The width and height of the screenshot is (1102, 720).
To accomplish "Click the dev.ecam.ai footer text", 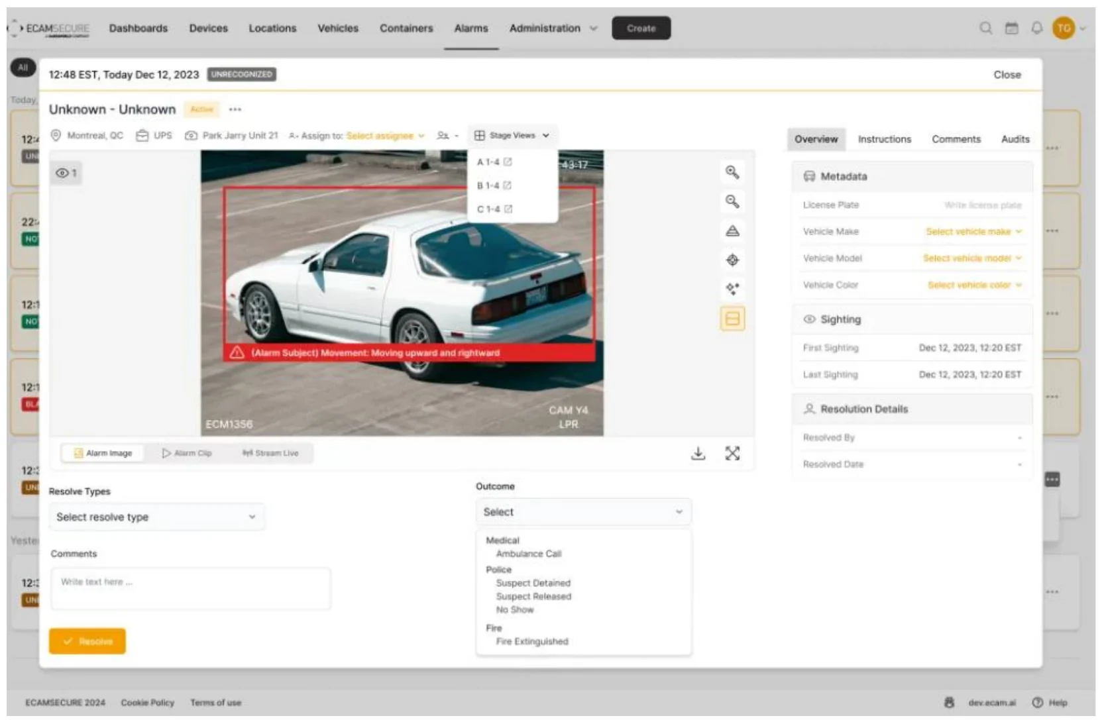I will pos(991,702).
